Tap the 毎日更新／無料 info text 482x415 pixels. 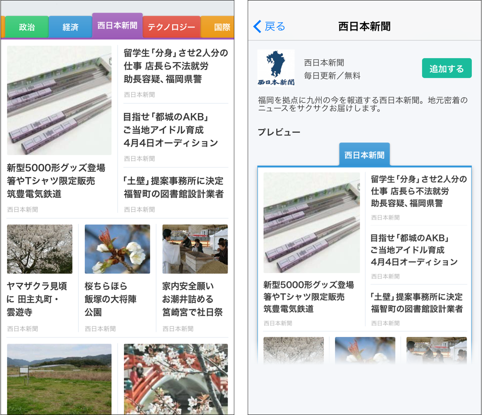(332, 76)
